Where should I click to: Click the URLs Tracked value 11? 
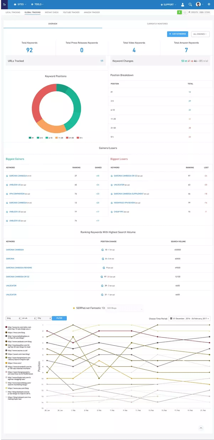[102, 61]
